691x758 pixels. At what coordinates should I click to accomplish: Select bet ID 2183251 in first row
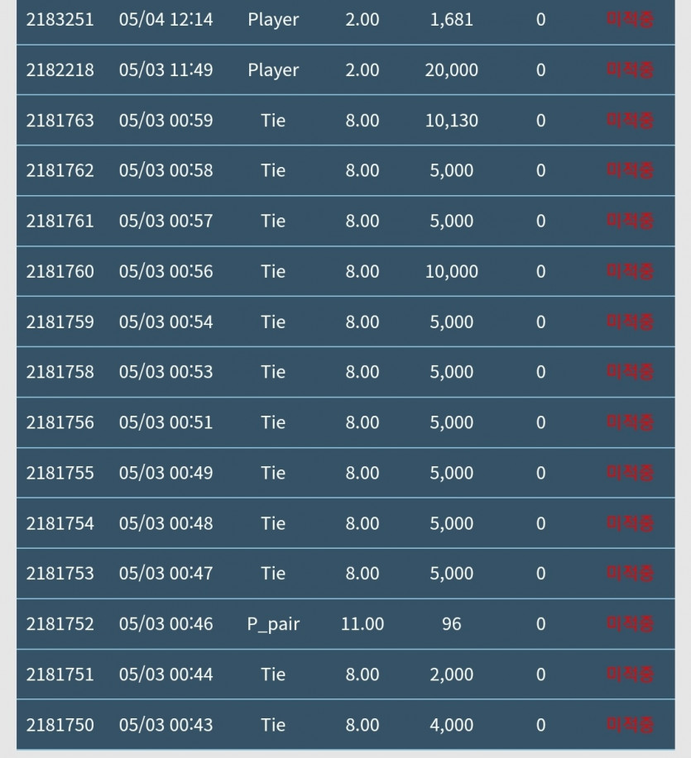(x=60, y=20)
